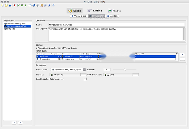This screenshot has width=189, height=129.
Task: Open the table column chooser icon
Action: [x=177, y=54]
